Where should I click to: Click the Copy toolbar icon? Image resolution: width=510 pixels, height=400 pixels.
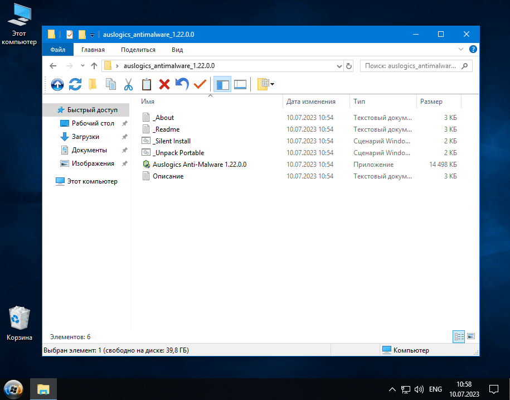(110, 84)
